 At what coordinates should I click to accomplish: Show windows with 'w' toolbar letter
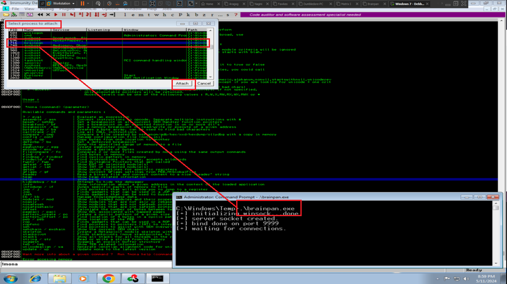point(156,15)
